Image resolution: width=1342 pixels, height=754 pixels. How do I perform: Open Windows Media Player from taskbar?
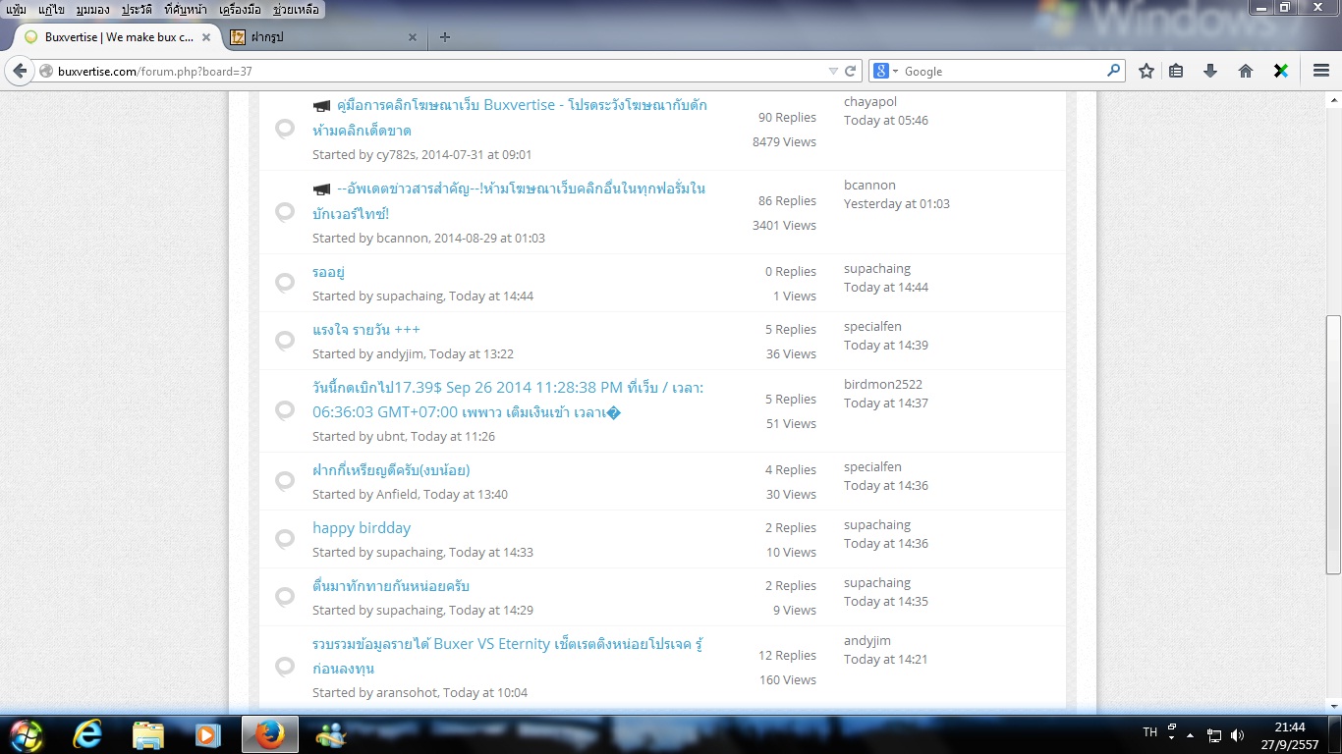tap(208, 734)
